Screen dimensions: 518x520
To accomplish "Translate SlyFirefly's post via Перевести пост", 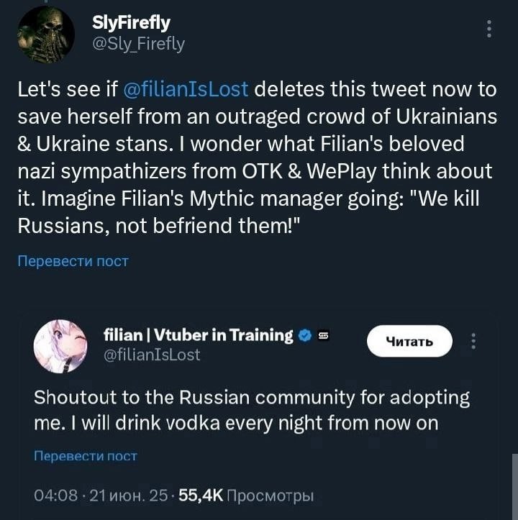I will point(73,261).
